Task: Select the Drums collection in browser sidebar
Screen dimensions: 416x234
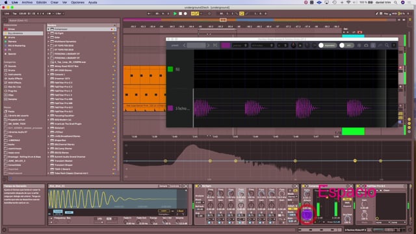Action: [12, 38]
